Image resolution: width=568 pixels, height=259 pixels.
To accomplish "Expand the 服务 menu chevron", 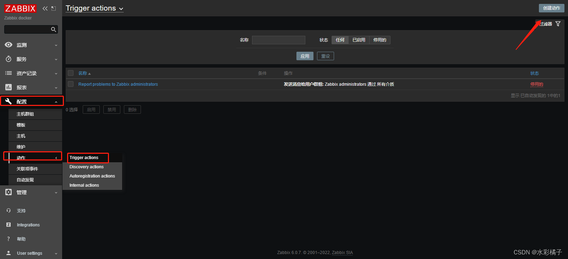I will click(x=56, y=60).
